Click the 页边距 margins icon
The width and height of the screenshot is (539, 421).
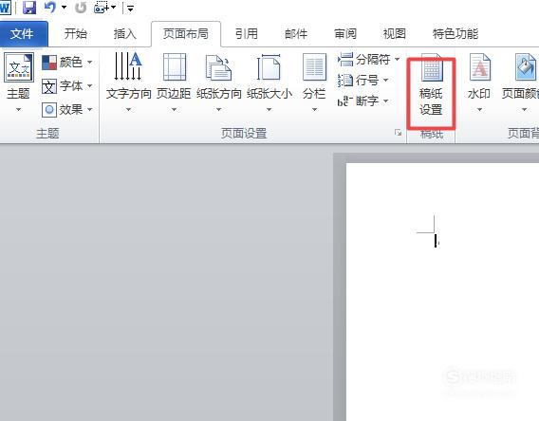click(x=174, y=66)
